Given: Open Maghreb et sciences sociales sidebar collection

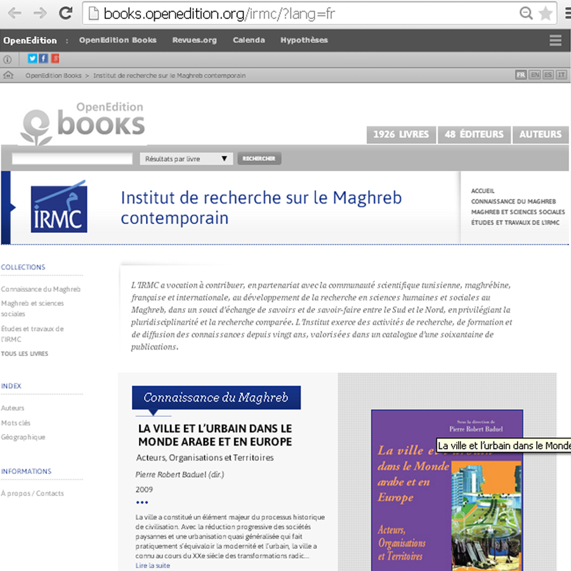Looking at the screenshot, I should point(32,308).
